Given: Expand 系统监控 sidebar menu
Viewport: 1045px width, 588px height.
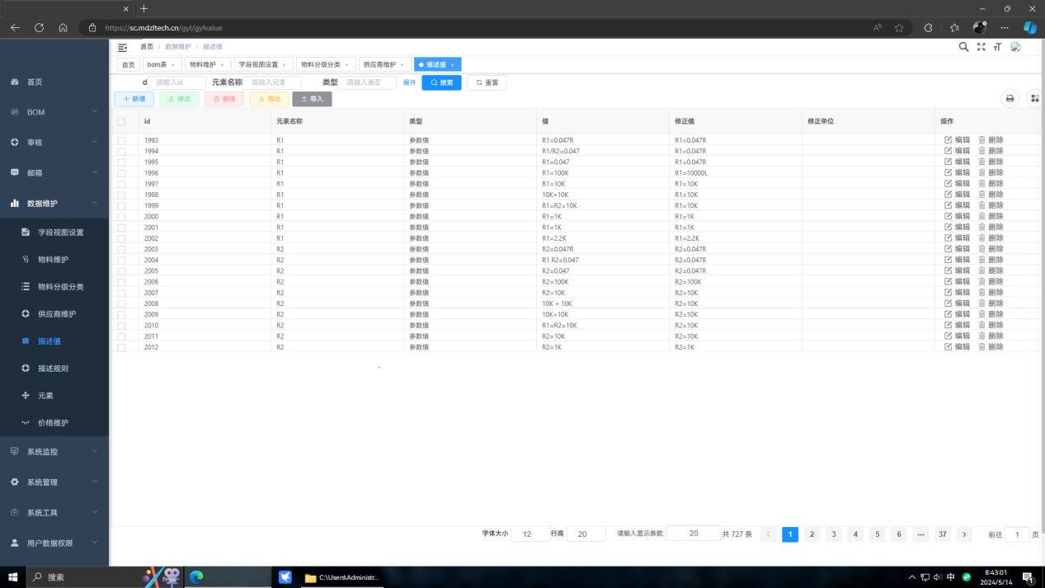Looking at the screenshot, I should coord(54,451).
